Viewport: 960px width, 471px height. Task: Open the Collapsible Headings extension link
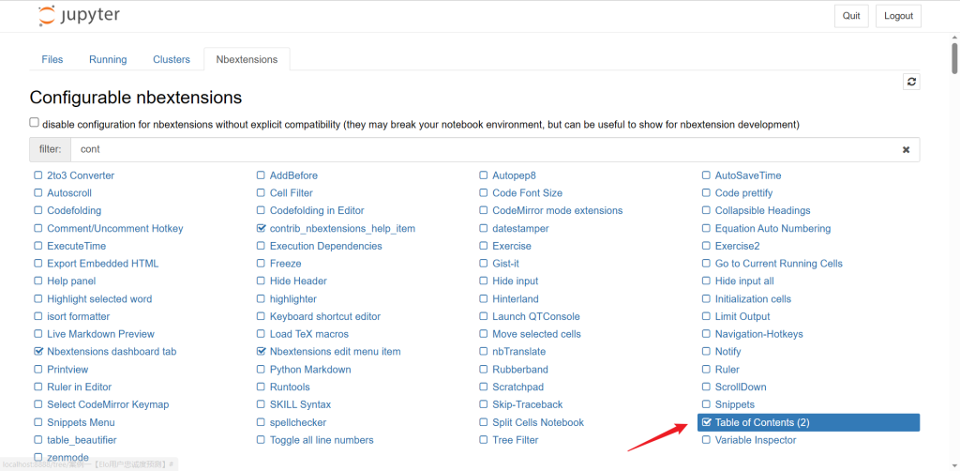pos(762,211)
